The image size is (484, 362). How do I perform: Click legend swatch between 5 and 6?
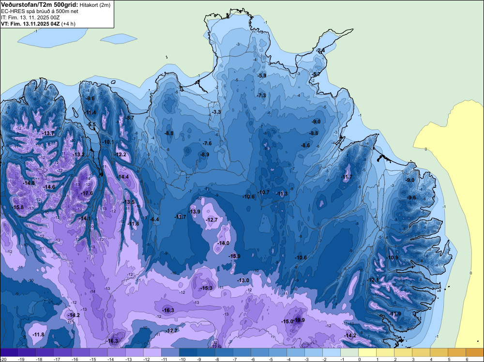pos(456,353)
